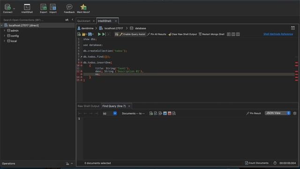Open the Export wizard
This screenshot has width=300, height=169.
pos(44,8)
